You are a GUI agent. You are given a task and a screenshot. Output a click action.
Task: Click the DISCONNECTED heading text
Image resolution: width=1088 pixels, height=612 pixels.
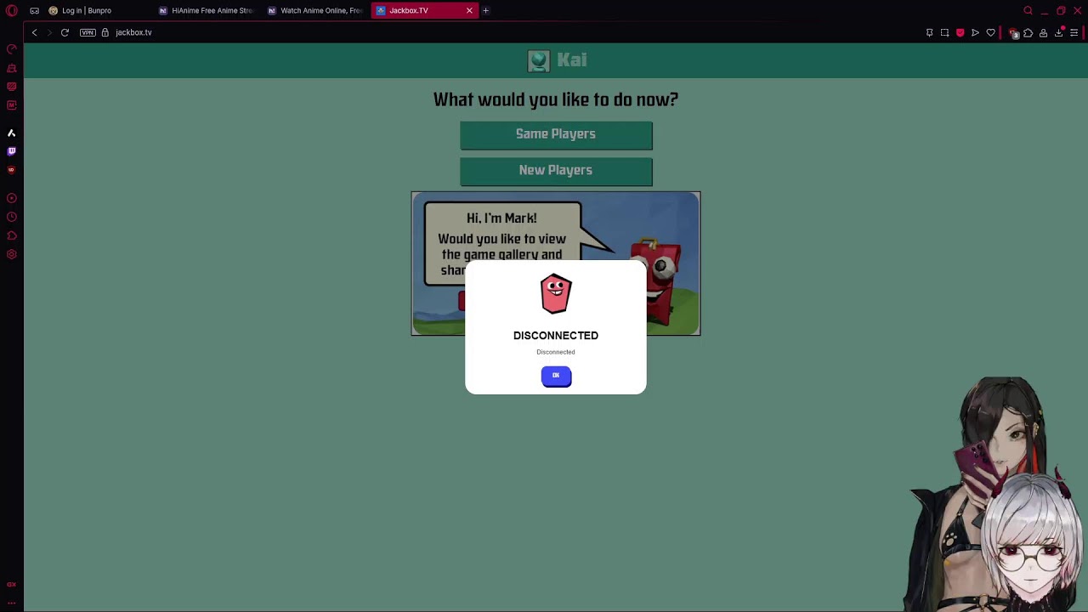[x=556, y=336]
